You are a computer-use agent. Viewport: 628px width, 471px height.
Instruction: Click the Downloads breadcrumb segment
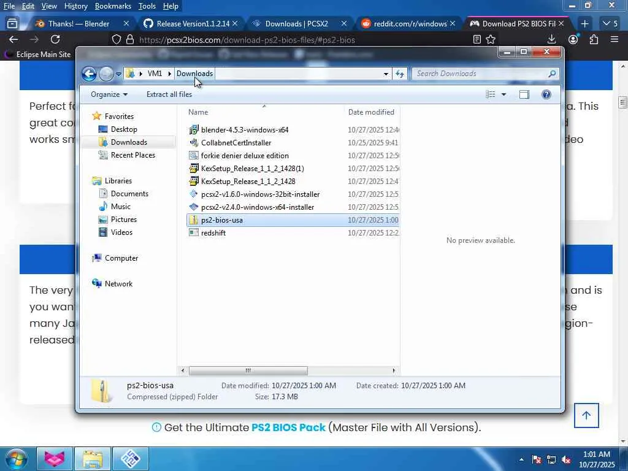(194, 74)
